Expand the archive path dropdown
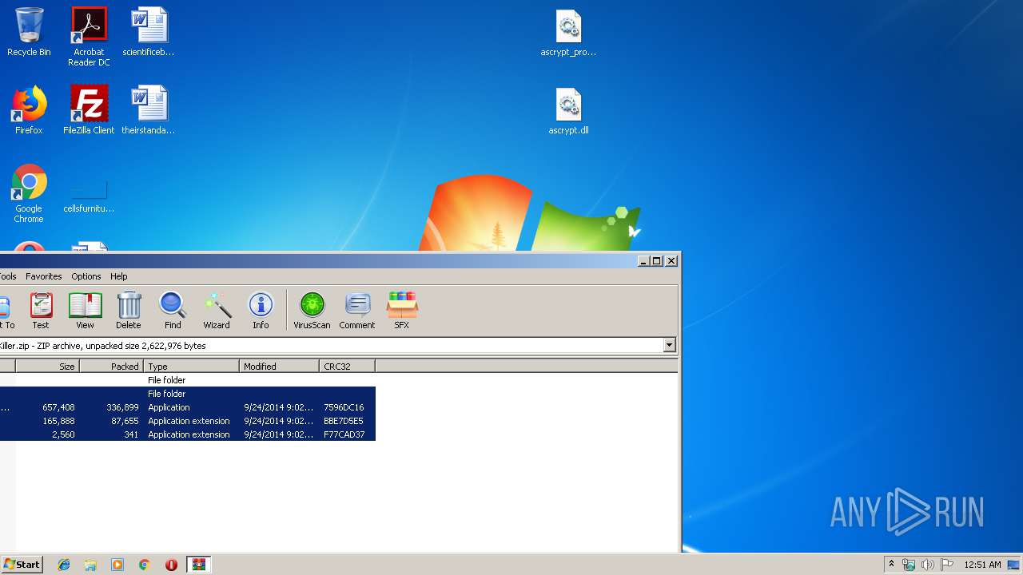 click(x=669, y=346)
